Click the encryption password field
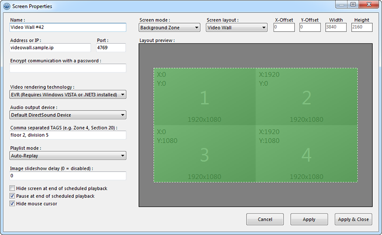 [68, 68]
